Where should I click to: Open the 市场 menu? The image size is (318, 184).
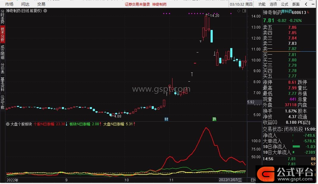(9, 4)
